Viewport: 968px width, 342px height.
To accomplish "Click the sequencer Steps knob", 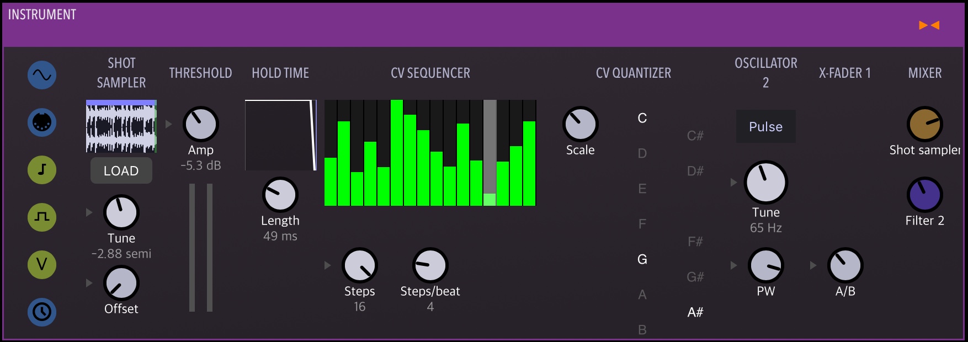I will (x=360, y=265).
